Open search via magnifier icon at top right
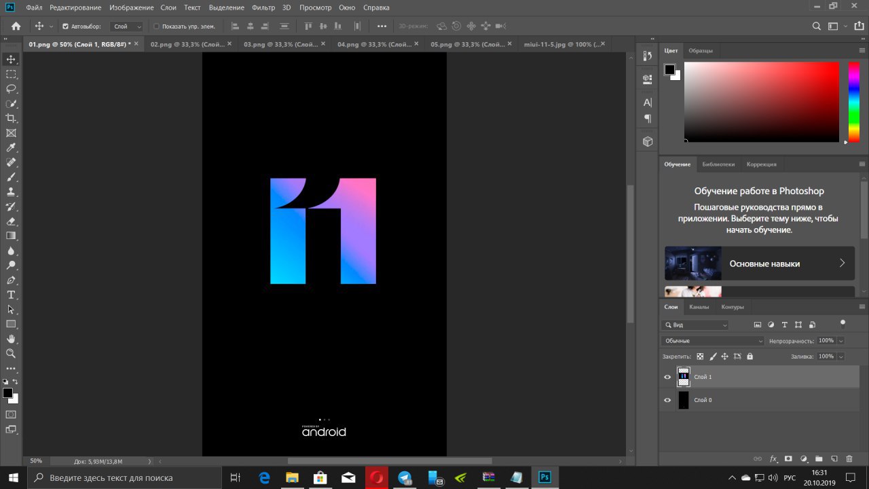Viewport: 869px width, 489px height. pos(817,26)
